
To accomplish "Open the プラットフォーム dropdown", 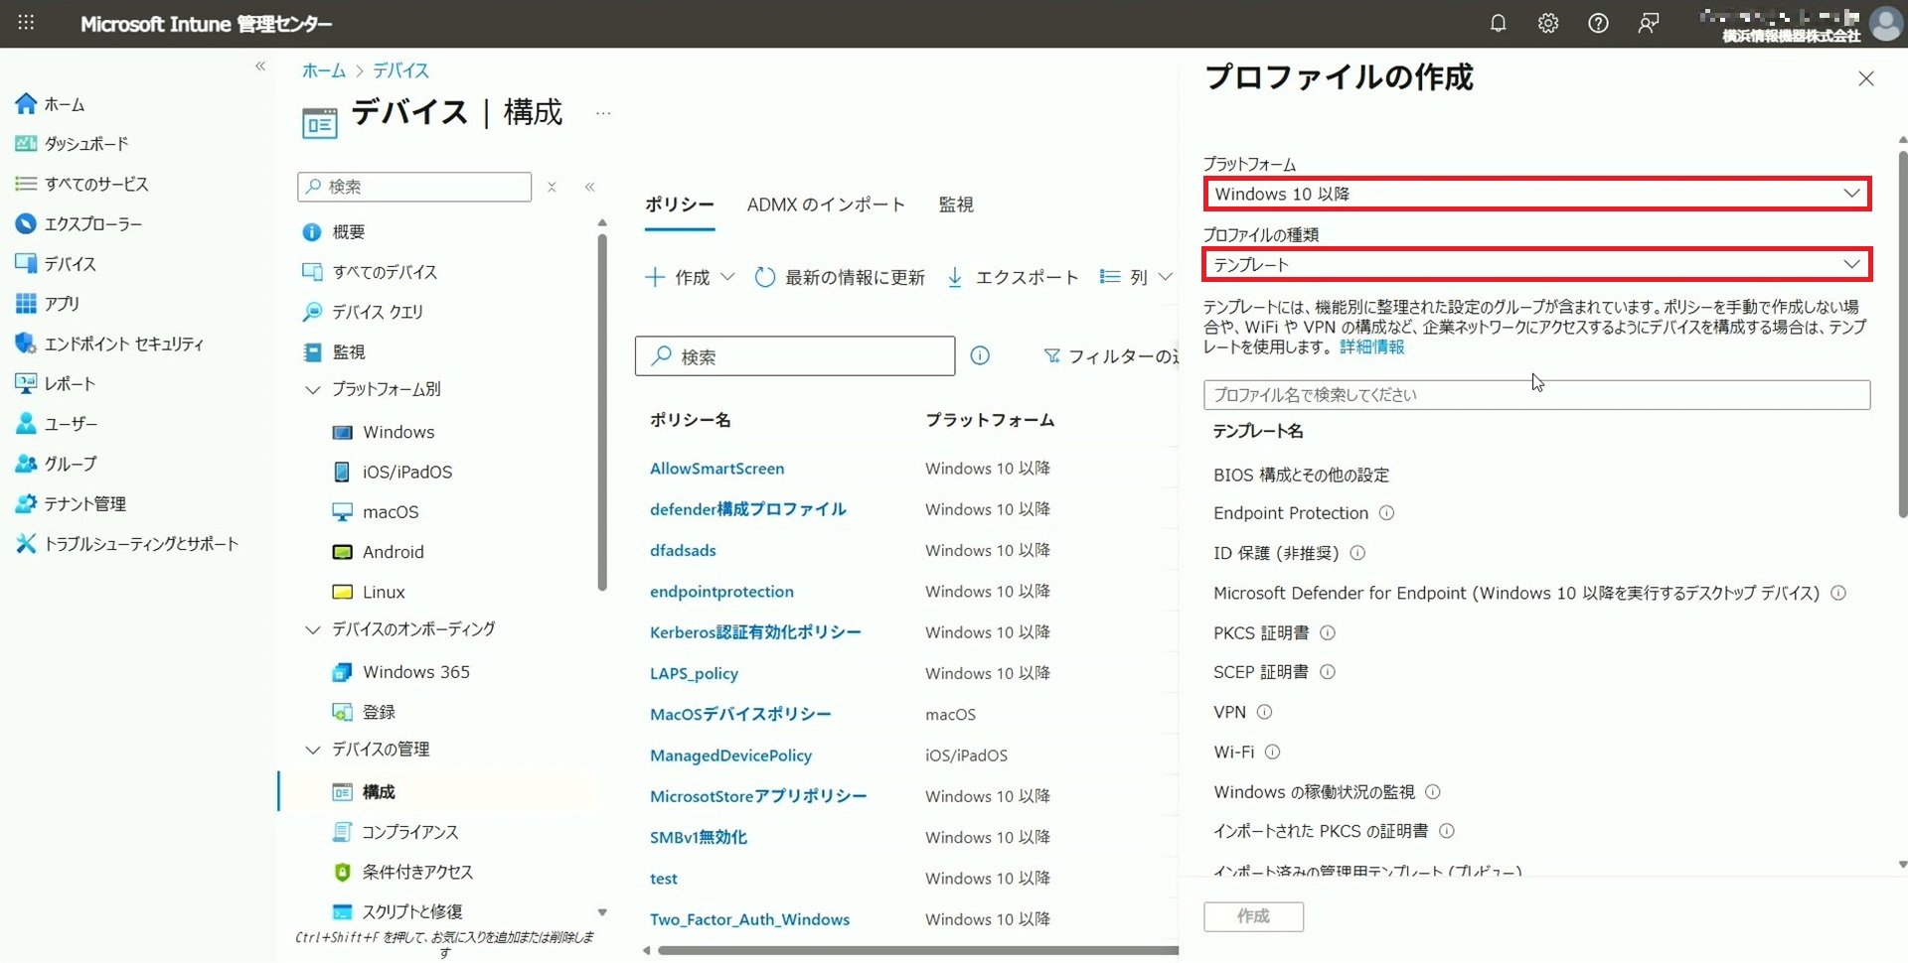I will coord(1536,194).
